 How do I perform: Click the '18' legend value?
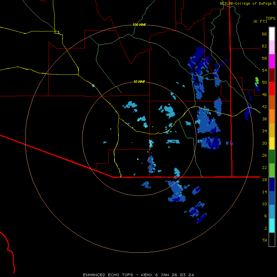(x=264, y=180)
